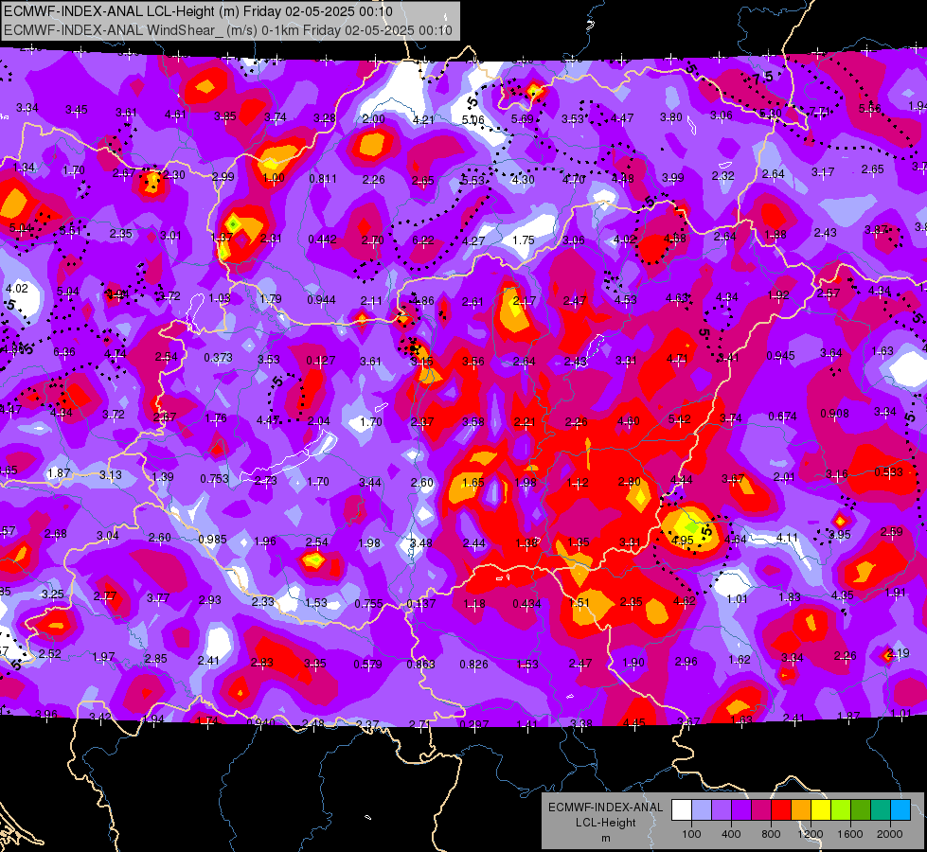
Task: Select the sky blue legend swatch
Action: pos(901,809)
